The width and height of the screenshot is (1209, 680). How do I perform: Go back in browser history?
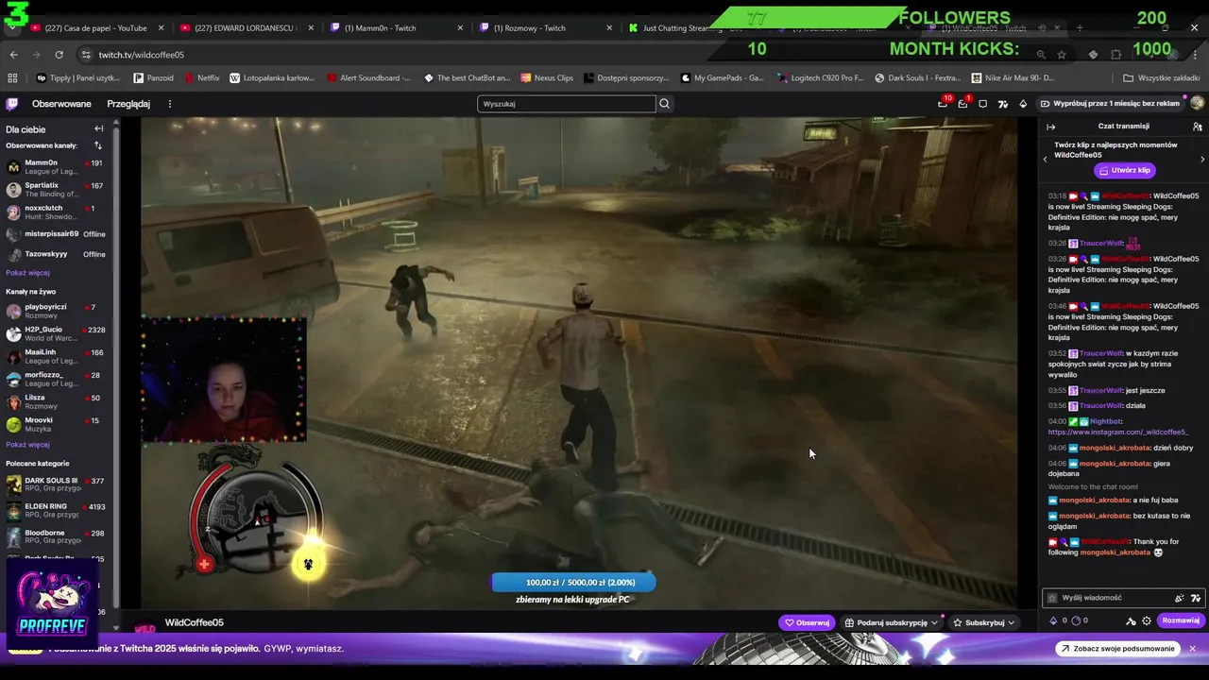[13, 55]
